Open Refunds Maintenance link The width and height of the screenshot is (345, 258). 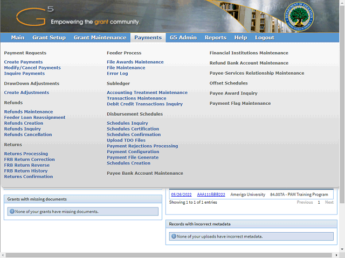point(29,112)
